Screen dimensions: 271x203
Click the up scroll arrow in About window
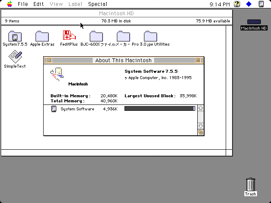200,108
